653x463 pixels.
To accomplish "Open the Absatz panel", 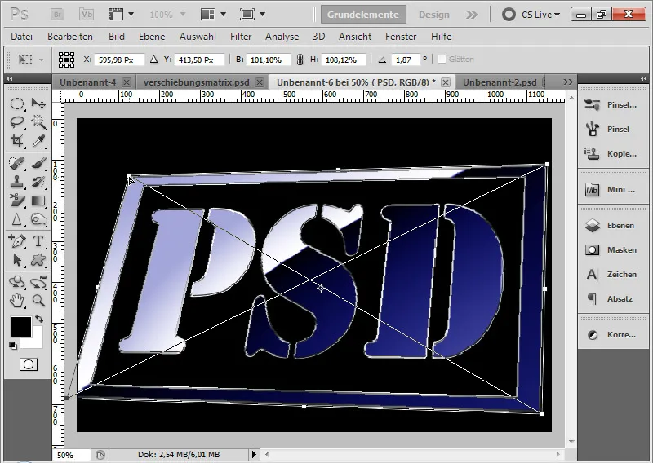I will [611, 298].
